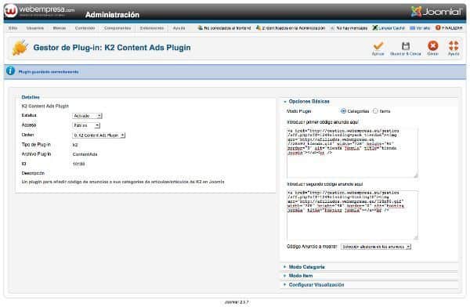470x307 pixels.
Task: Click second textarea resize handle corner
Action: click(415, 238)
